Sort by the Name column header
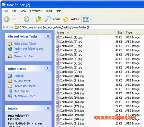 [77, 32]
